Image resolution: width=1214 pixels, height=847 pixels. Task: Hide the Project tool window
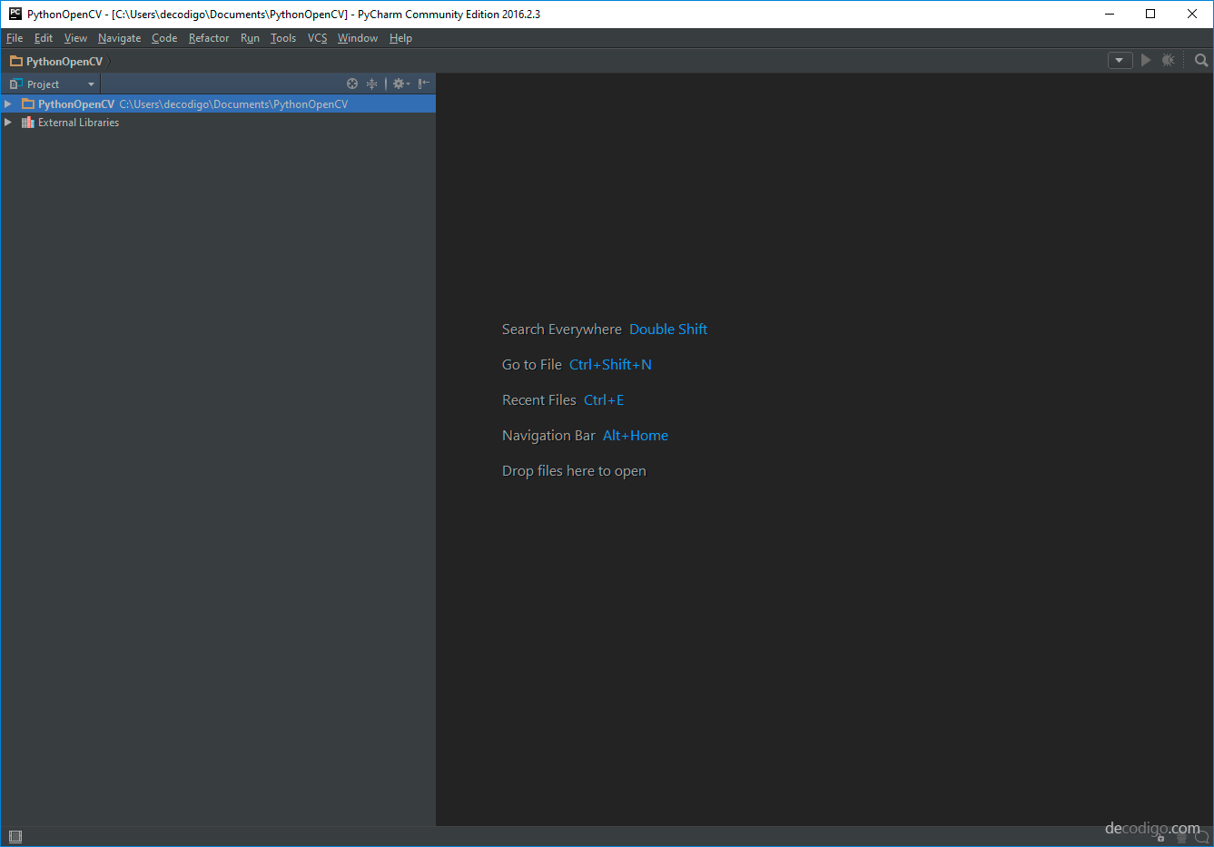(423, 84)
